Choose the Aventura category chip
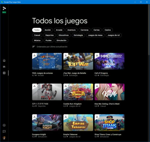 pos(71,30)
